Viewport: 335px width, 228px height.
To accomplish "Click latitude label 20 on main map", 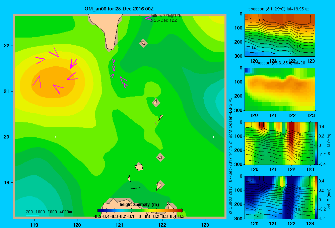I will 6,137.
